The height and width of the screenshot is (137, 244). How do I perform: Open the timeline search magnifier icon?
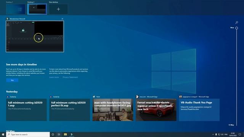pyautogui.click(x=236, y=22)
